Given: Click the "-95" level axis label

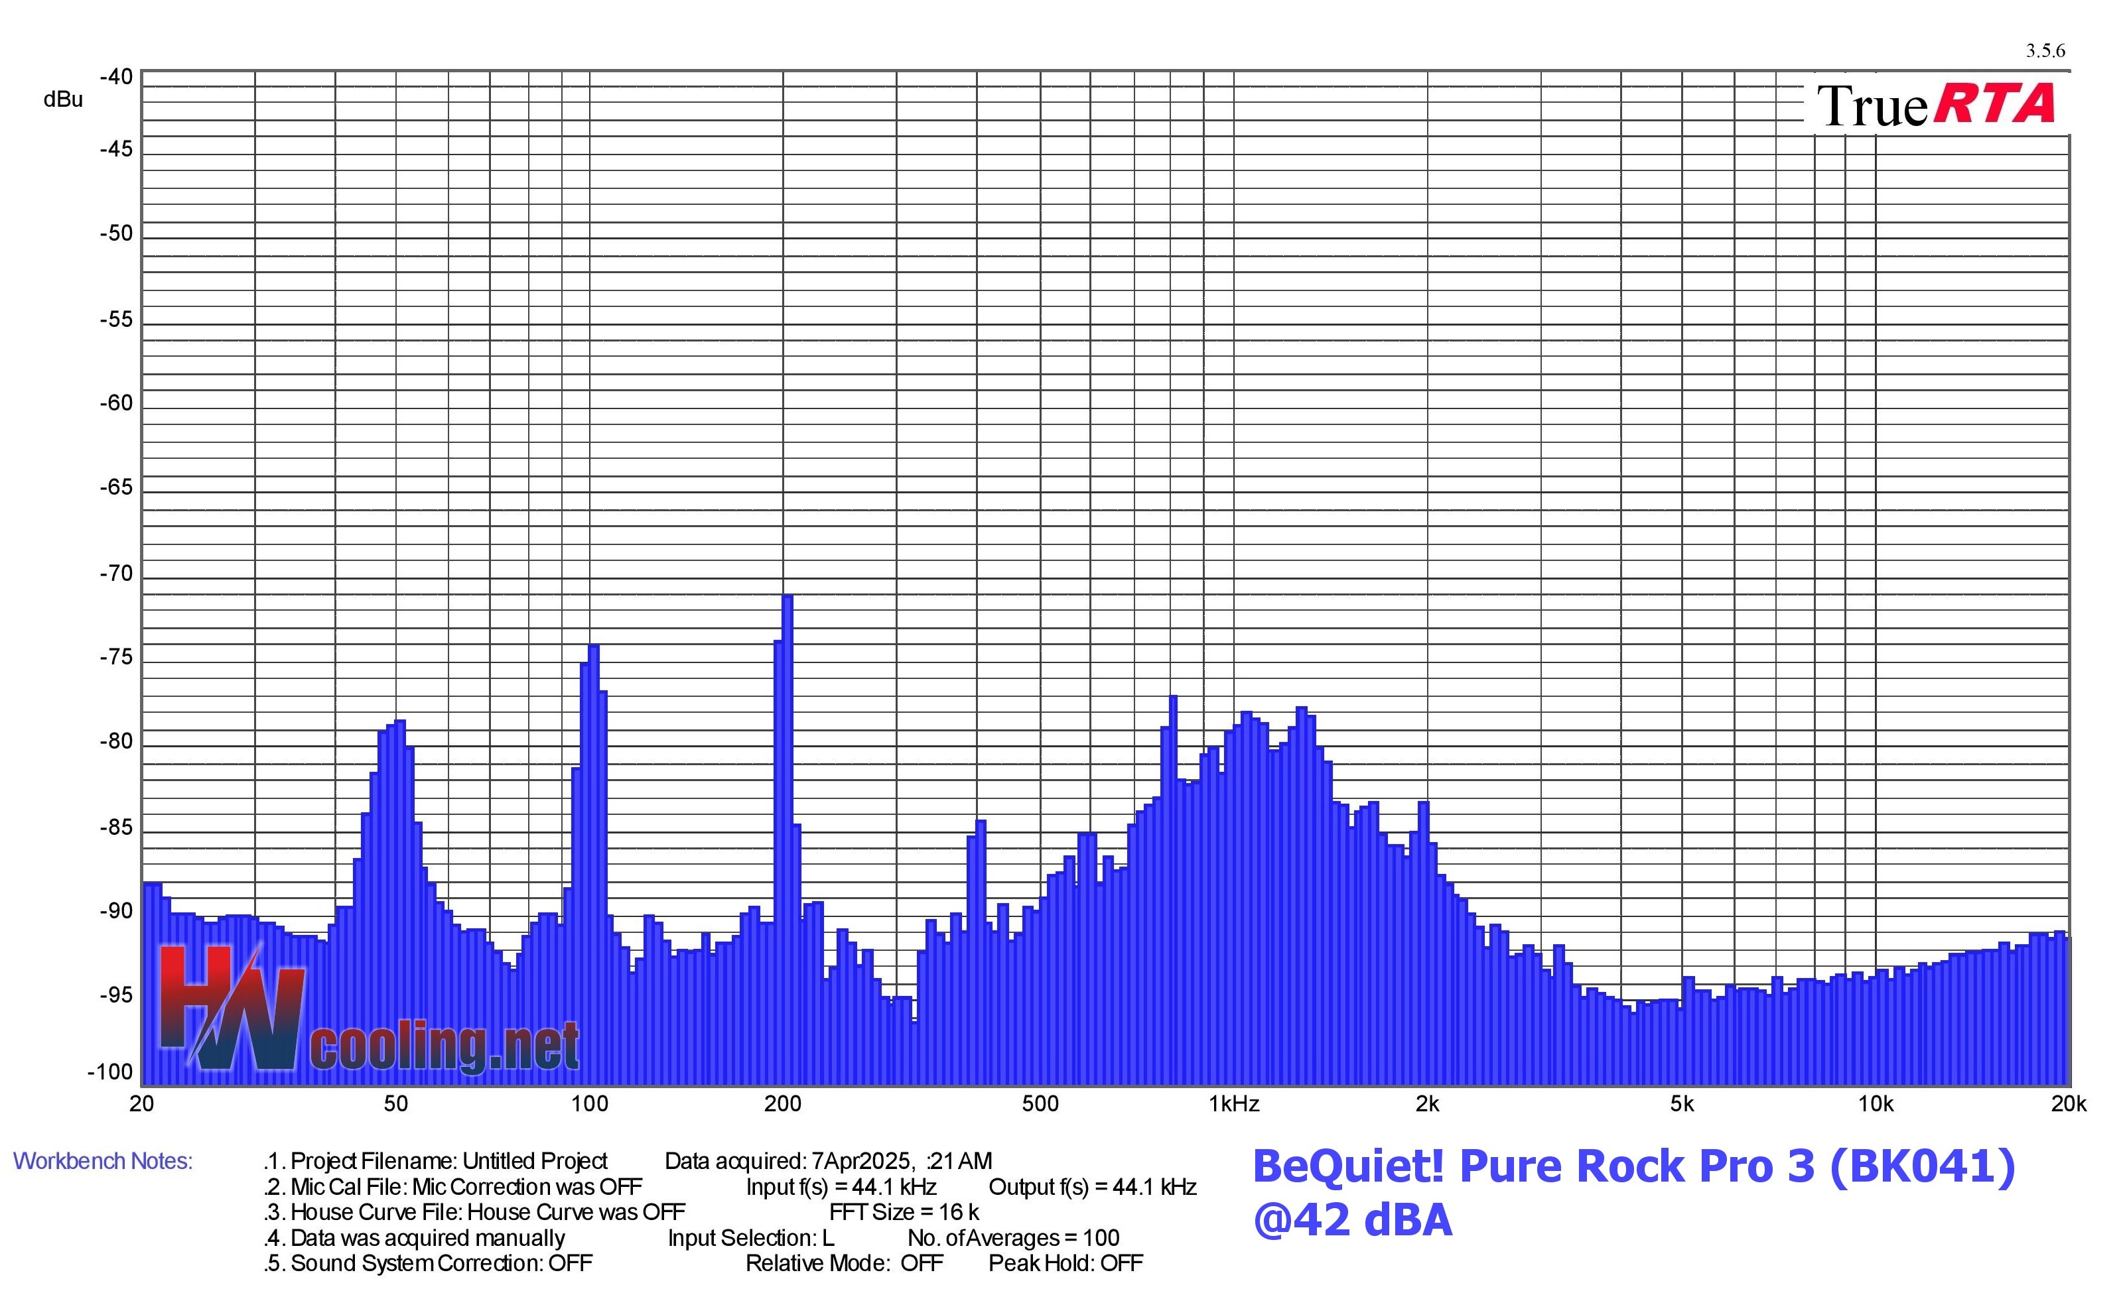Looking at the screenshot, I should click(116, 995).
